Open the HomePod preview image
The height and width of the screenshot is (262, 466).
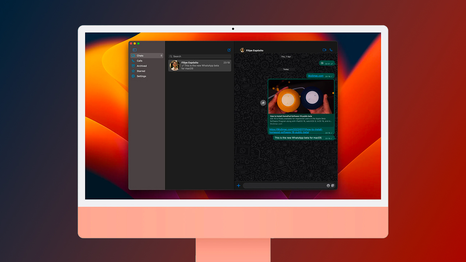[301, 97]
